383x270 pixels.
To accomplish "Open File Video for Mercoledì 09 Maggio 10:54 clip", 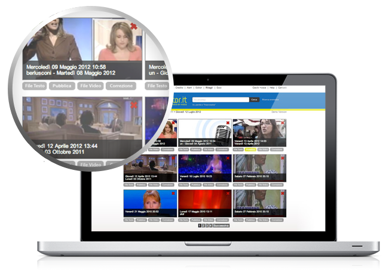I will pyautogui.click(x=209, y=150).
